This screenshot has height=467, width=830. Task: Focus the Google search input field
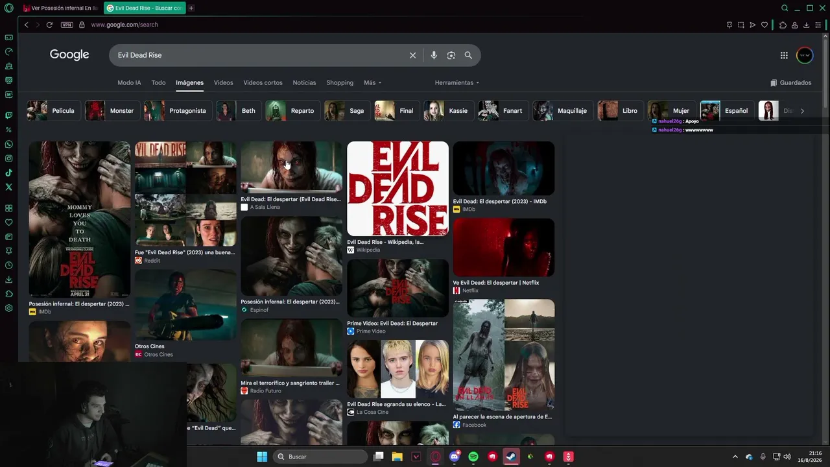(259, 55)
